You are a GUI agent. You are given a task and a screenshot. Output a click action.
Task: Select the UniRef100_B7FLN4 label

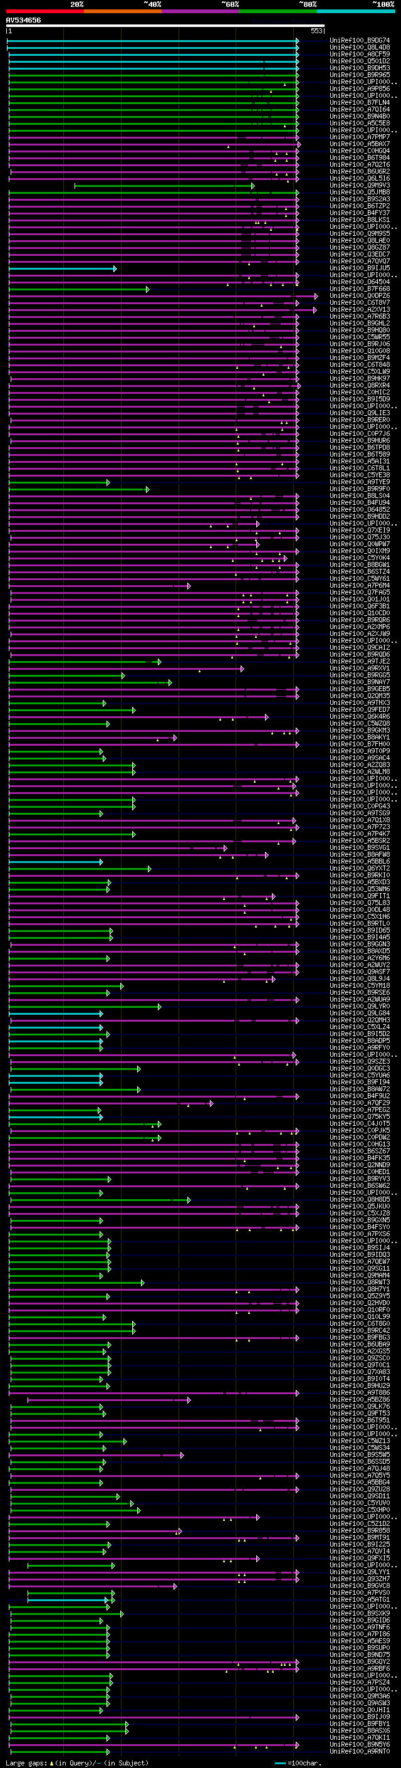360,102
